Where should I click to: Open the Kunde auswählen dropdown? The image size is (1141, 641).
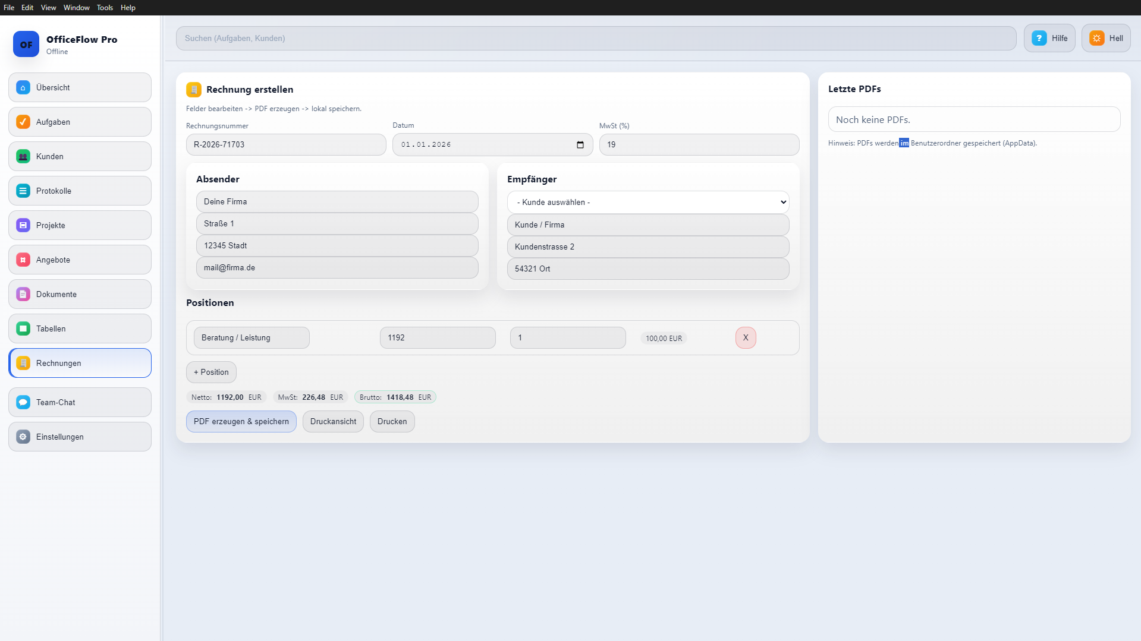click(648, 202)
